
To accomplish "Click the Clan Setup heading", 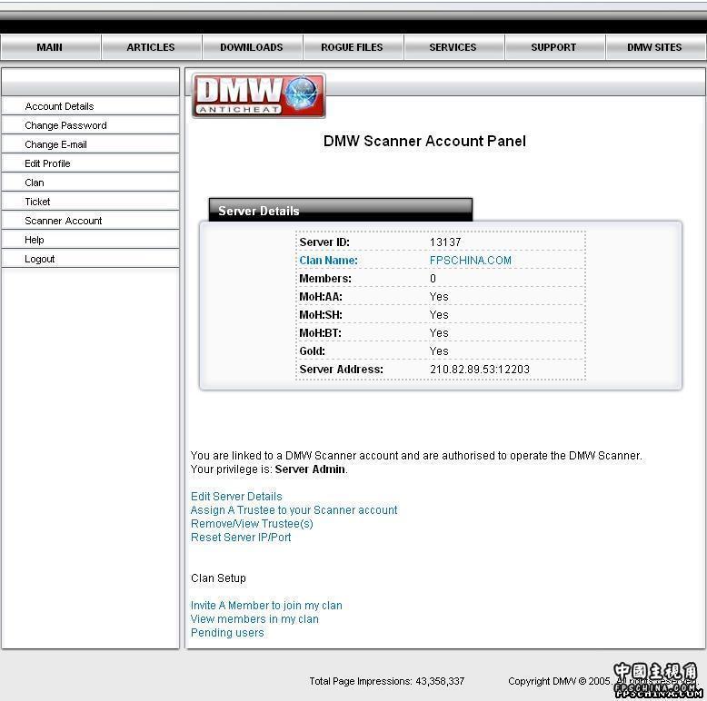I will (x=218, y=578).
